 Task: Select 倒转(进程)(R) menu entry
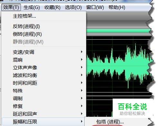coord(44,34)
